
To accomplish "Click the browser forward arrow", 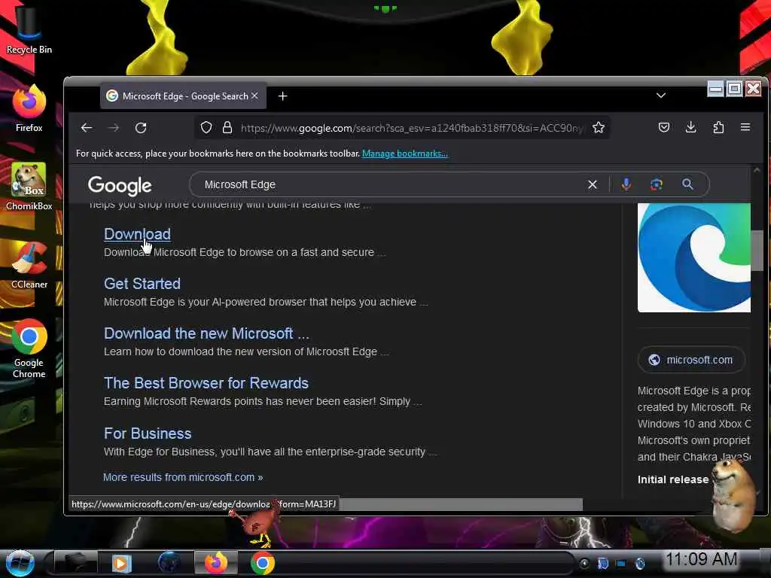I will [114, 128].
